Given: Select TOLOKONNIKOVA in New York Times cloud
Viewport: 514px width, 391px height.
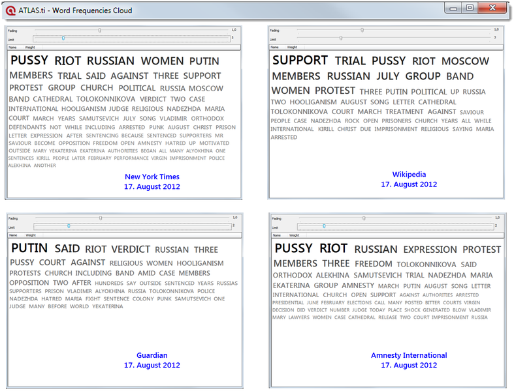Looking at the screenshot, I should coord(106,99).
